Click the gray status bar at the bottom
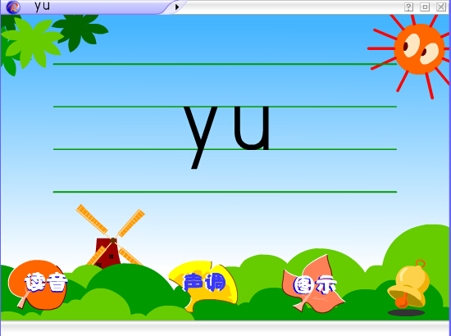The image size is (451, 336). pyautogui.click(x=225, y=328)
